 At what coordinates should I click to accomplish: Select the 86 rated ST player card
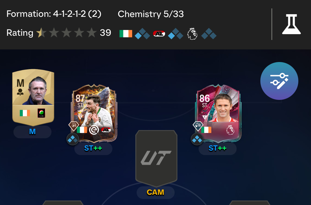(x=219, y=113)
